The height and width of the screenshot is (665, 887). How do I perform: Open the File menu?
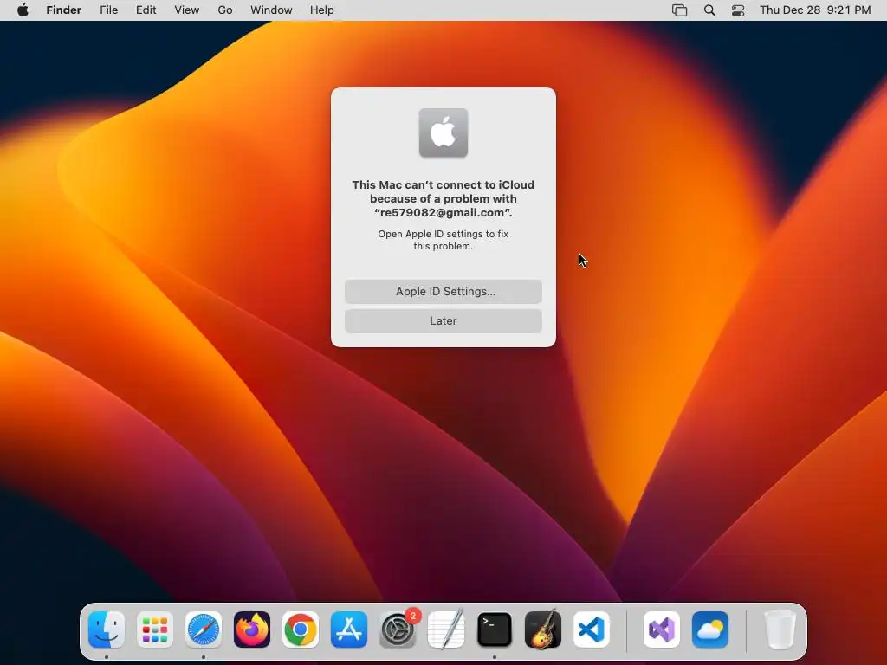(x=108, y=10)
